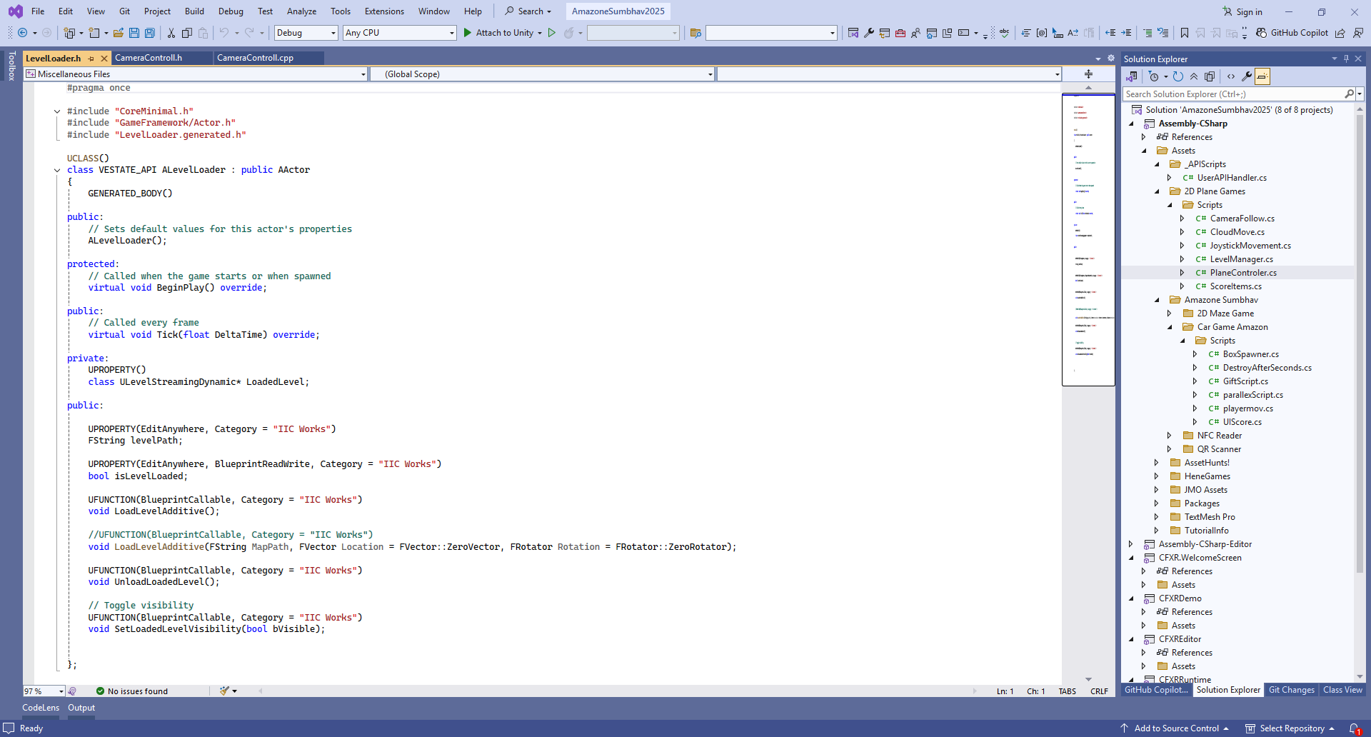Open the Analyze menu

pyautogui.click(x=301, y=11)
